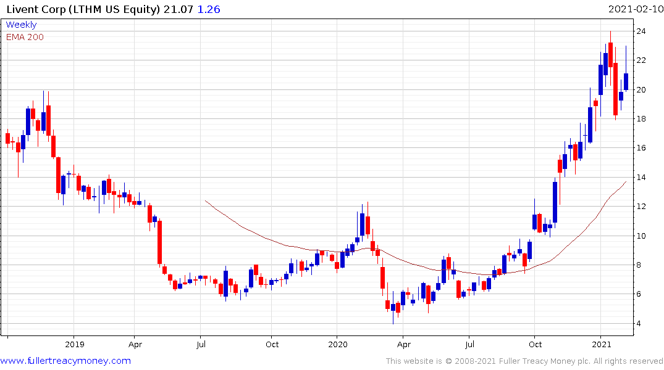Click the Fuller Treacy Money copyright notice
Image resolution: width=664 pixels, height=370 pixels.
pyautogui.click(x=524, y=361)
